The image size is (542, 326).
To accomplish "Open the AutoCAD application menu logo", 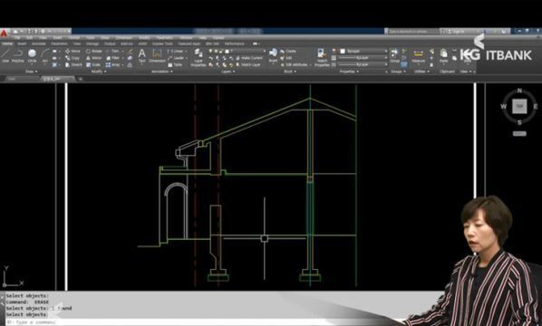I will tap(4, 34).
